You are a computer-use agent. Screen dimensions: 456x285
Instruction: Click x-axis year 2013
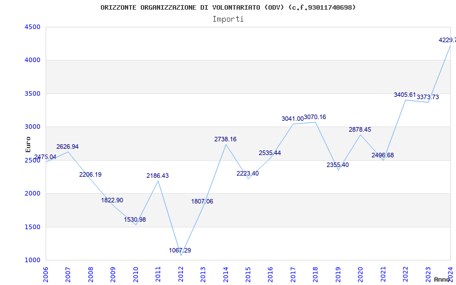[203, 275]
